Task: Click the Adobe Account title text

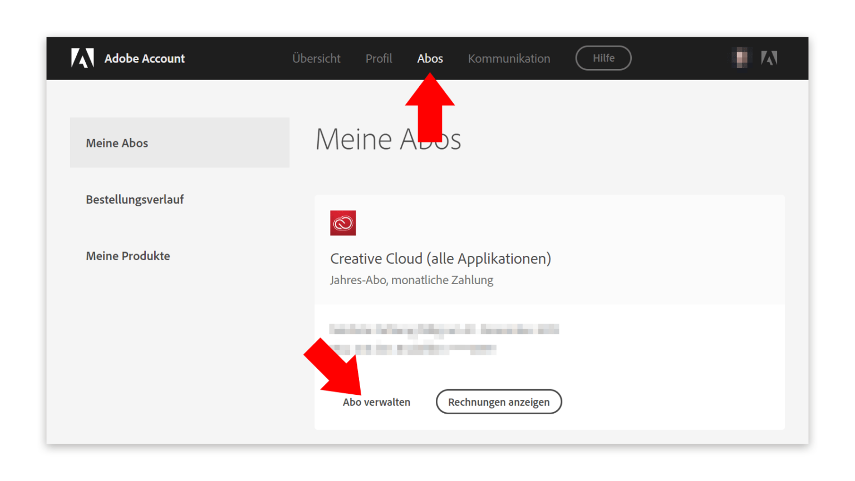Action: tap(145, 58)
